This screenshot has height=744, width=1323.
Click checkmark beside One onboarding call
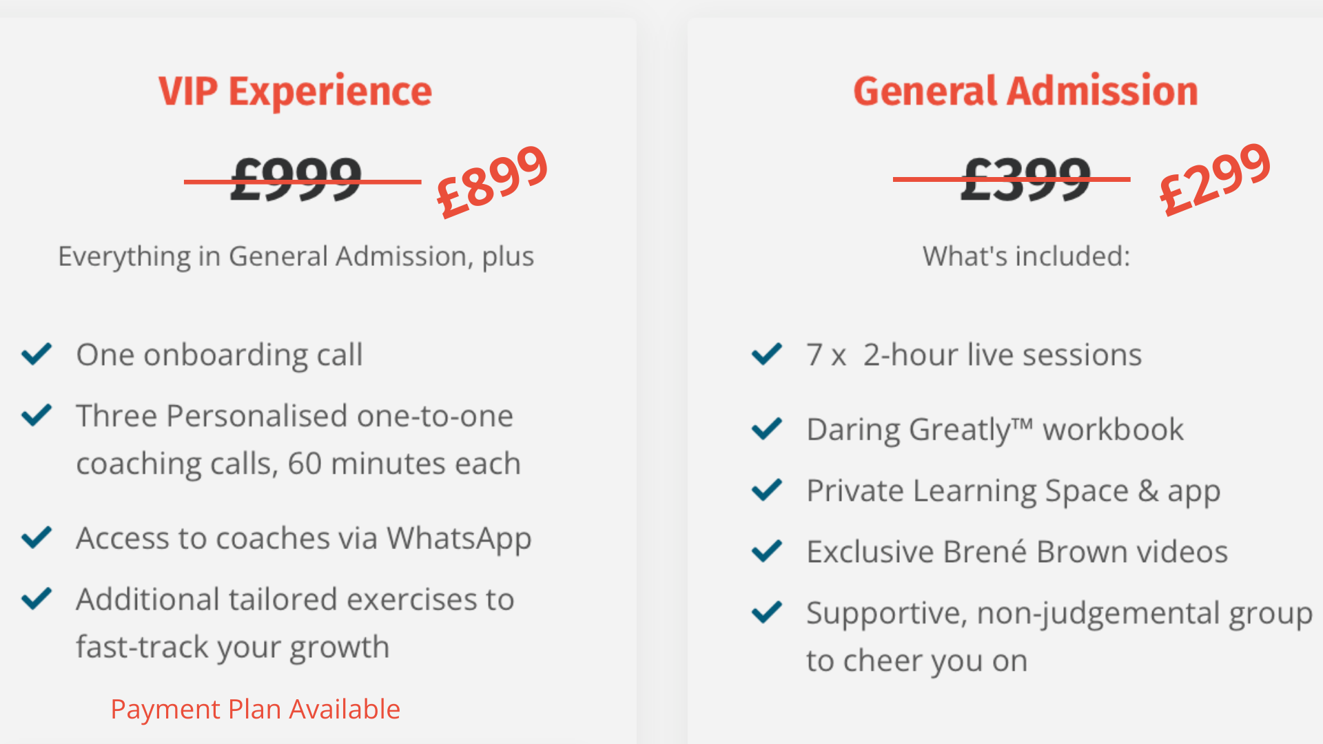coord(37,354)
